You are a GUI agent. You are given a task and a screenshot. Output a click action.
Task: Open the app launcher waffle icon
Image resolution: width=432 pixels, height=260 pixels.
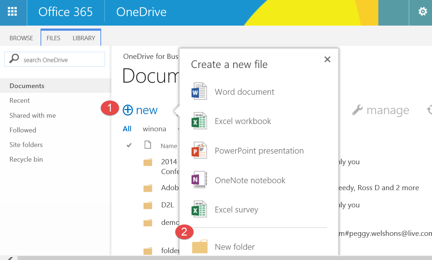[12, 12]
